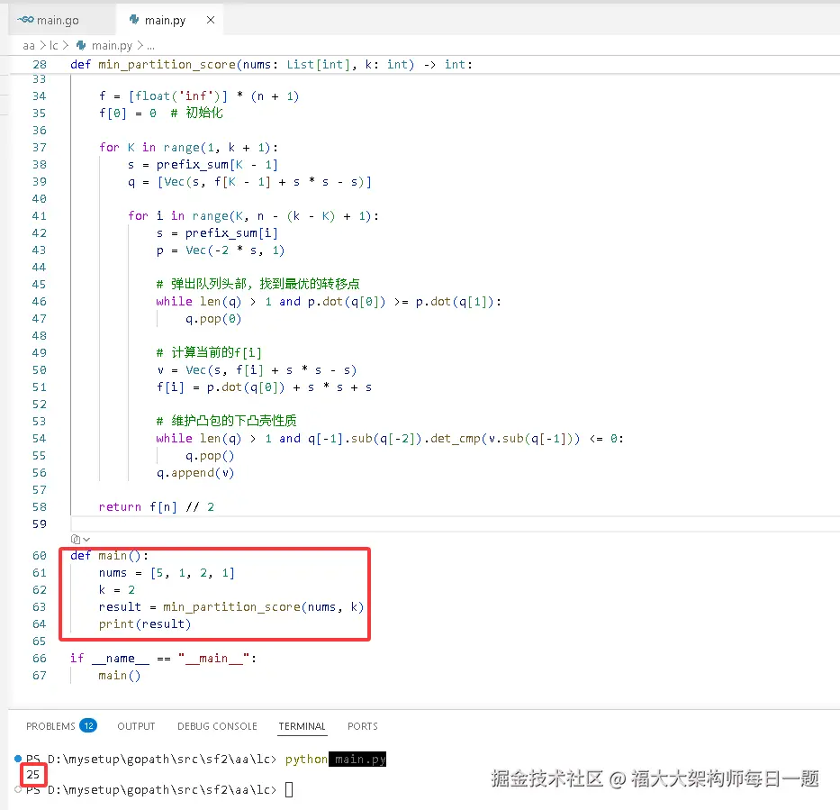Click line number 46 in the gutter

click(39, 301)
